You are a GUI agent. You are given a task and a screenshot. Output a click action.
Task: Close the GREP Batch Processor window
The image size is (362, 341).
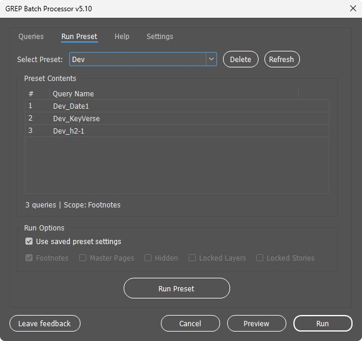pos(353,8)
